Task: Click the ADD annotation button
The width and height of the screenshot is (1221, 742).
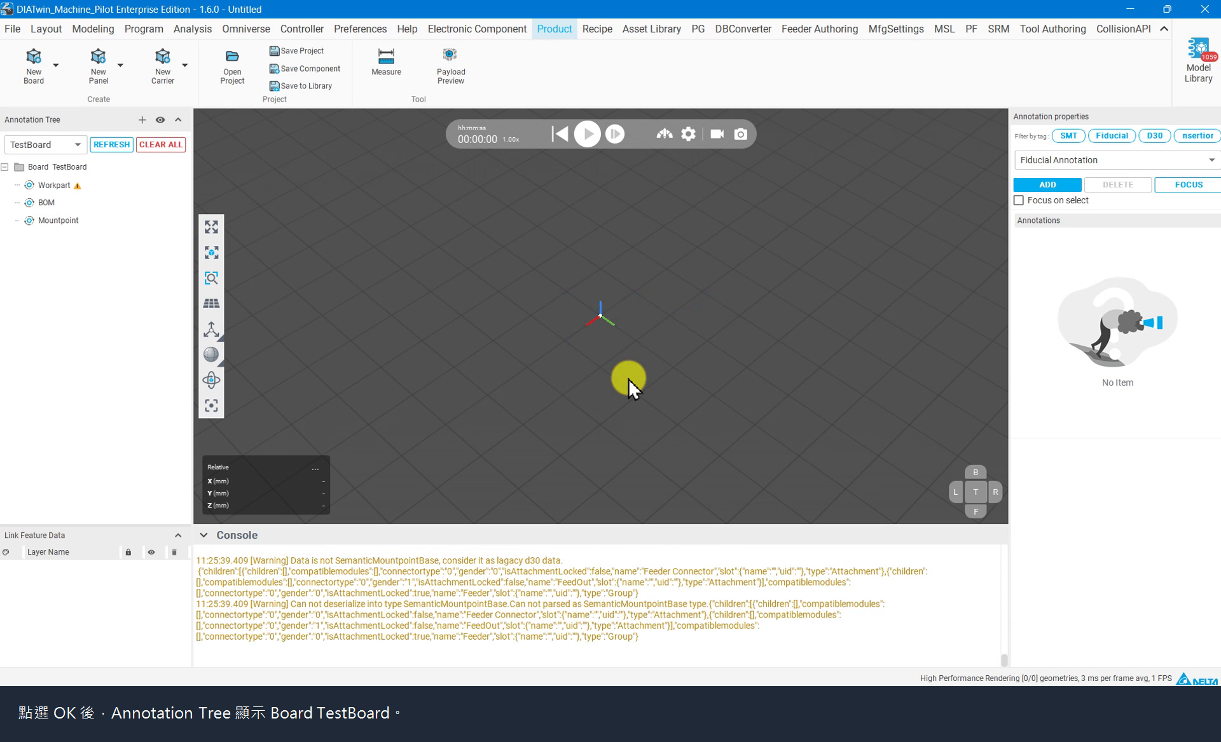Action: tap(1047, 185)
